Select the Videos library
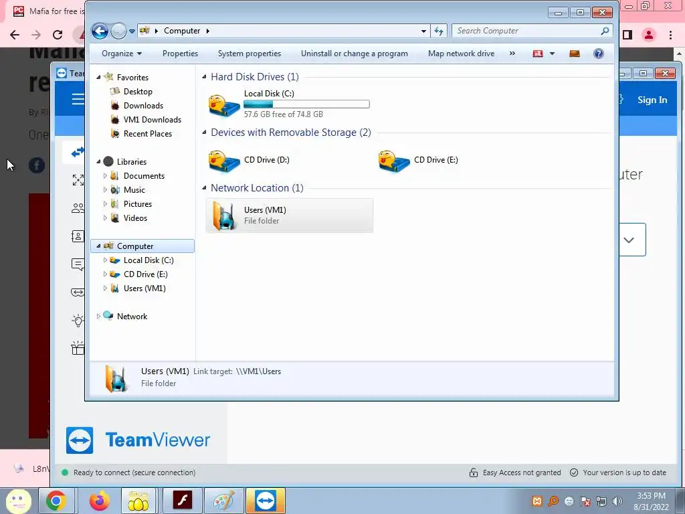The width and height of the screenshot is (685, 514). point(135,218)
